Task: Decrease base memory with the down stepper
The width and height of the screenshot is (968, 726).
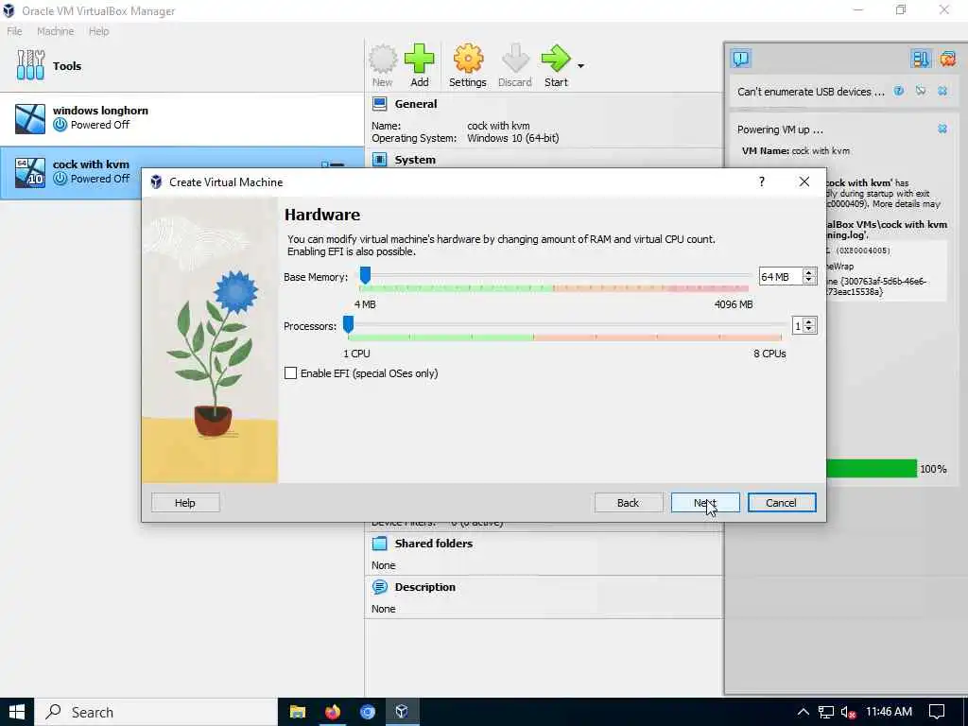Action: [x=809, y=281]
